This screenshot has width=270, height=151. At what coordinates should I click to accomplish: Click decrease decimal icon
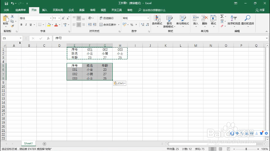coord(147,25)
